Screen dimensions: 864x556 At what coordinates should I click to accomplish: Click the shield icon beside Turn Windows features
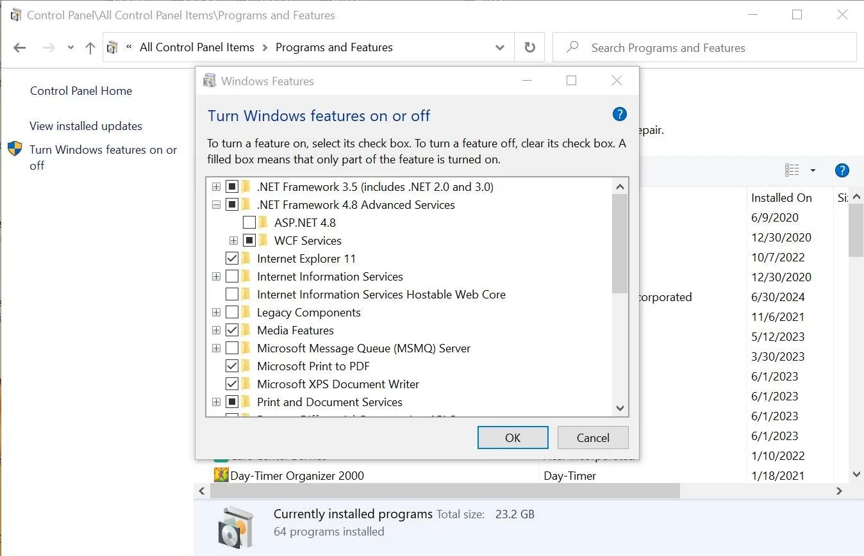[15, 149]
